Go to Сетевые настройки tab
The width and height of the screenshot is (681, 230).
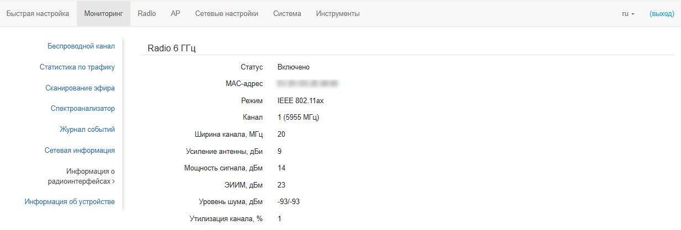pyautogui.click(x=227, y=14)
